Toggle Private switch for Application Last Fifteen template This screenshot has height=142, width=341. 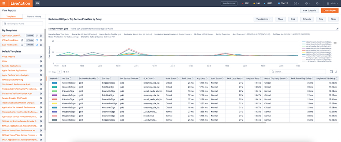pos(29,35)
